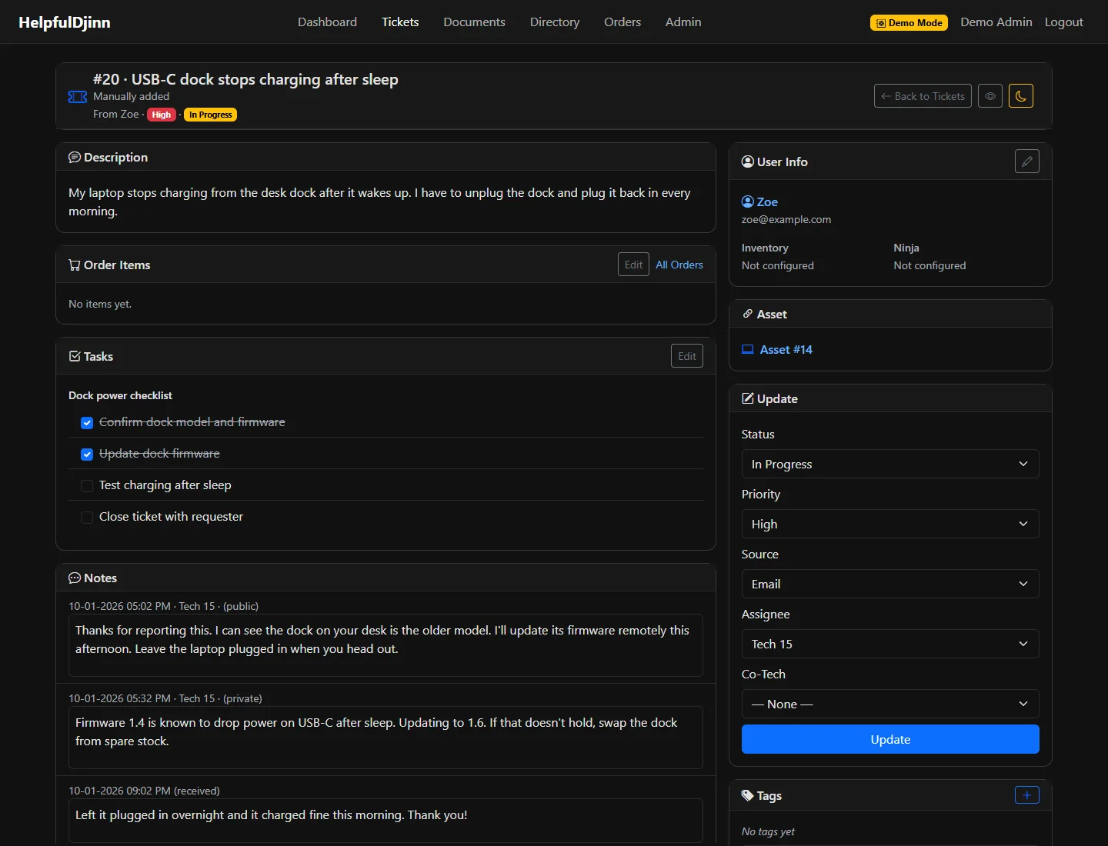
Task: Open Zoe's user profile link
Action: (767, 202)
